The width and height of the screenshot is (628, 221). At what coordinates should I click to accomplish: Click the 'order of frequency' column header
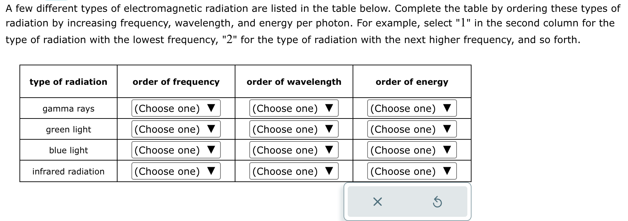click(176, 82)
